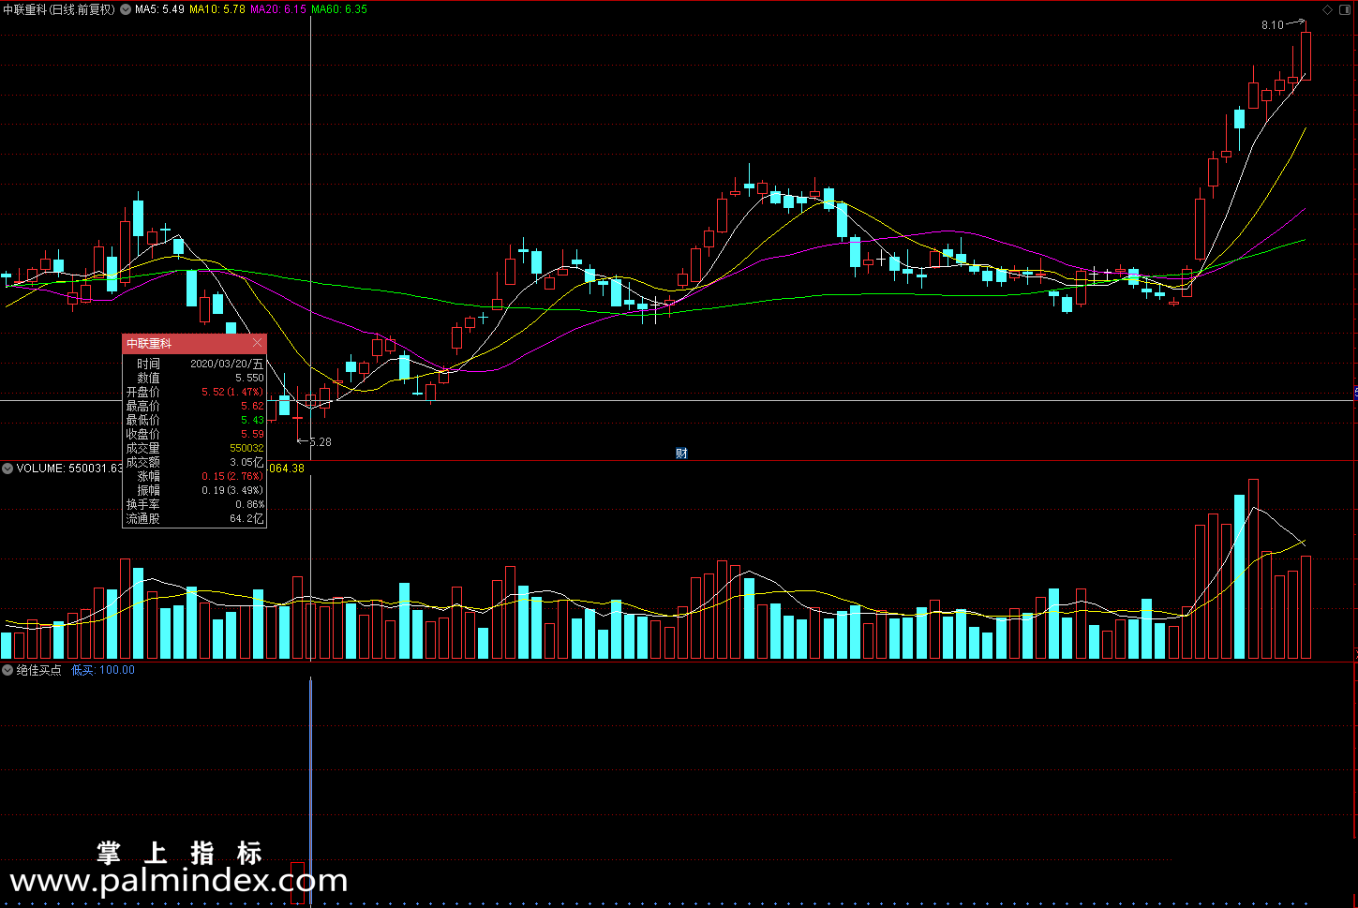
Task: Click the 最高价 5.62 value
Action: pyautogui.click(x=252, y=406)
